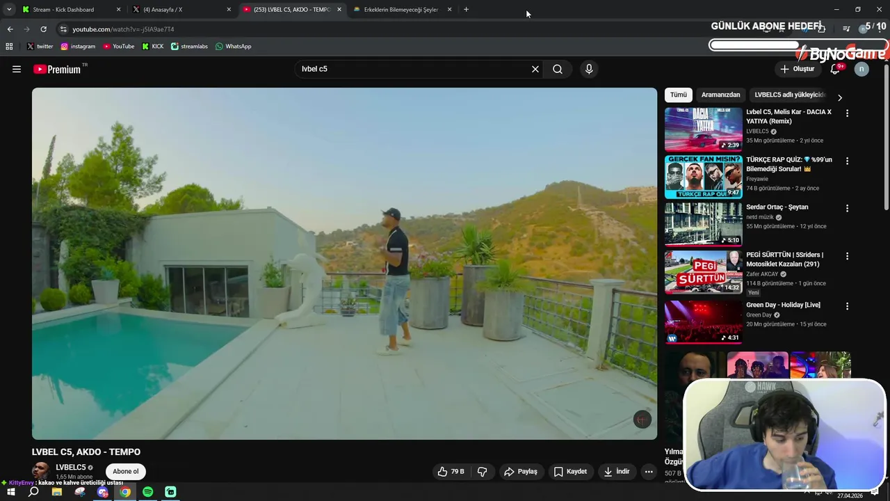The width and height of the screenshot is (890, 501).
Task: Dislike the video with thumbs down
Action: click(483, 472)
